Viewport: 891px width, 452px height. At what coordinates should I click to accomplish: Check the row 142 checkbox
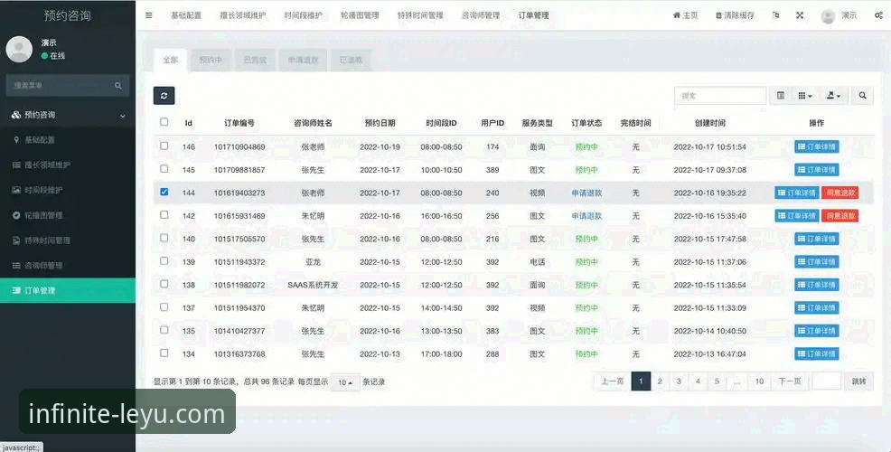pos(164,215)
